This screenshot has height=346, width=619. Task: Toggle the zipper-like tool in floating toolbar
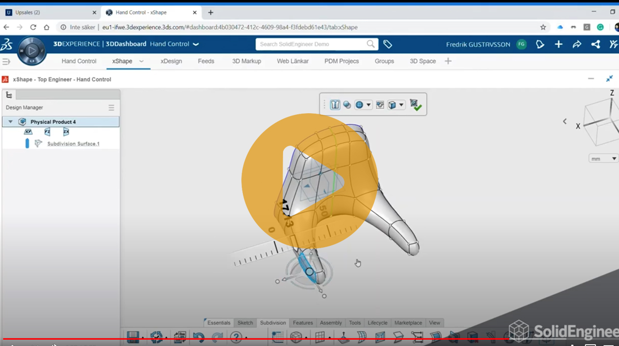335,105
